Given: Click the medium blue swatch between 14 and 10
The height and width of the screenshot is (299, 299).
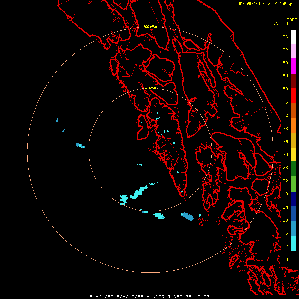Looking at the screenshot, I should 293,214.
